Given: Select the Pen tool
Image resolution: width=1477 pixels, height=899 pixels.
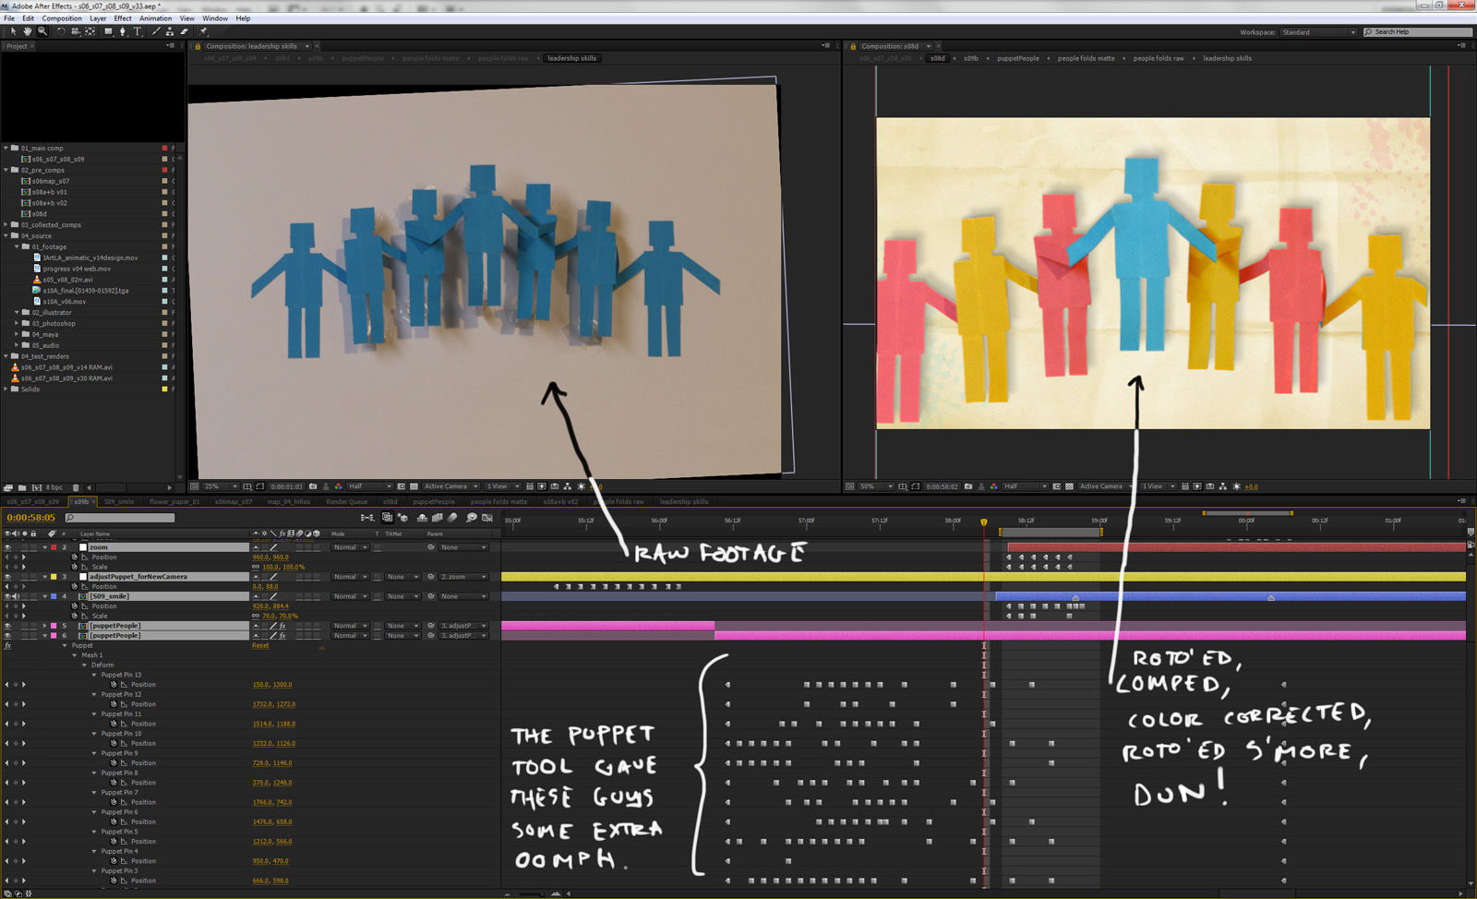Looking at the screenshot, I should [x=123, y=31].
